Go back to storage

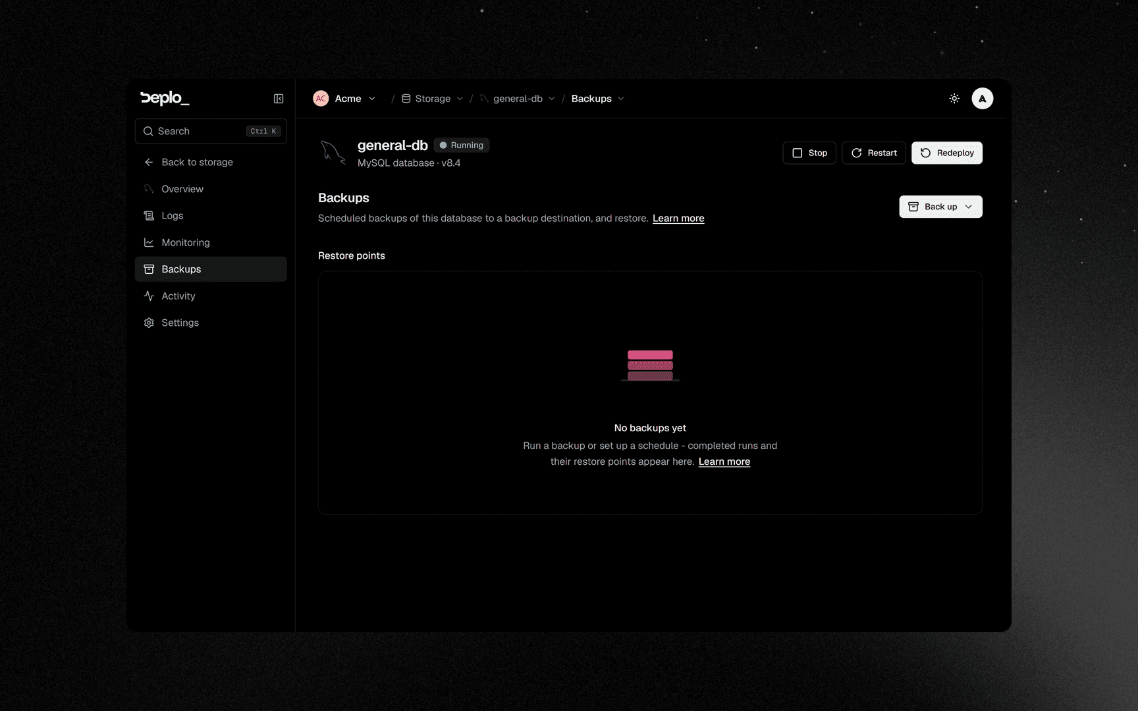click(211, 162)
